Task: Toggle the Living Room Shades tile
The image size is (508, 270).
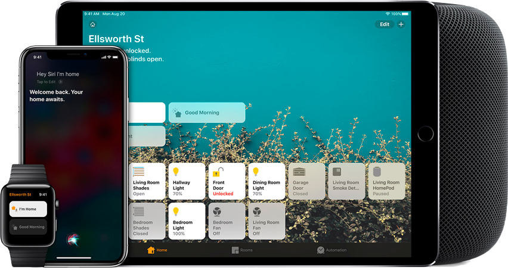Action: (x=147, y=181)
